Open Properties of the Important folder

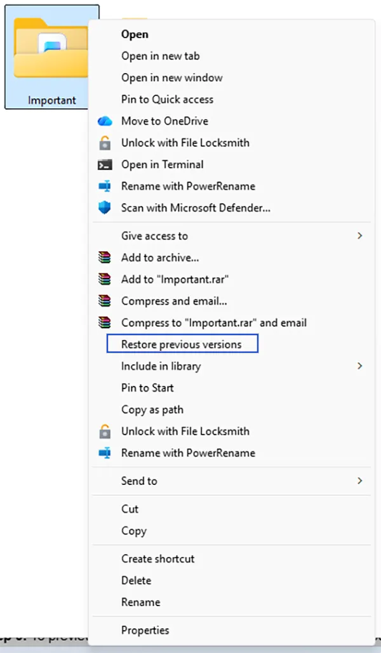point(145,631)
